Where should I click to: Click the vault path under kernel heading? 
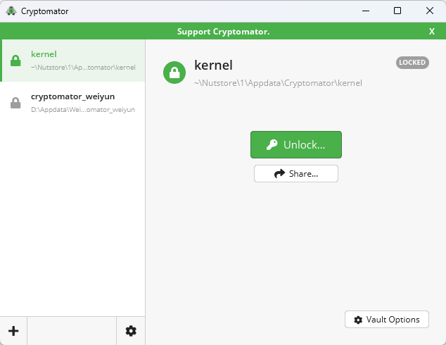(278, 82)
